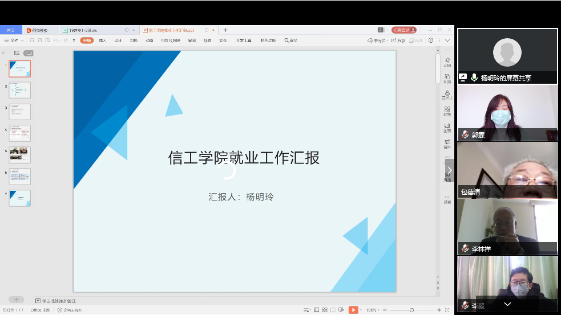561x315 pixels.
Task: Select the 设计 ribbon tab
Action: point(118,40)
